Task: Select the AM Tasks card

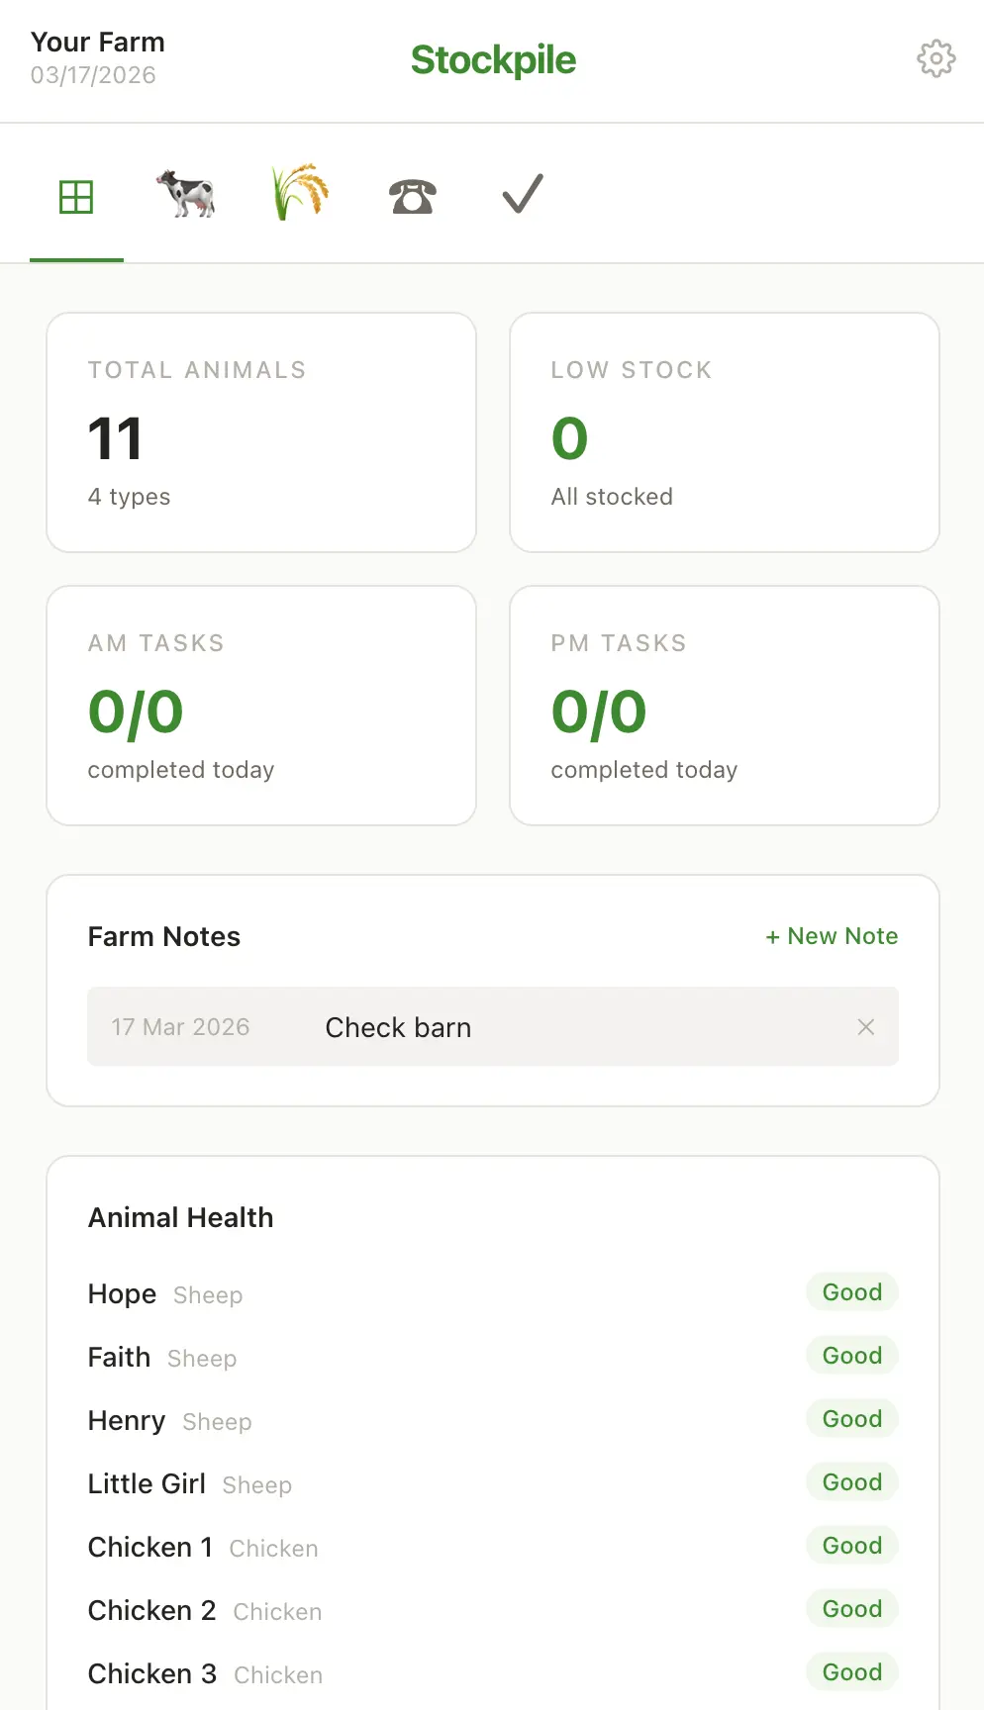Action: [261, 706]
